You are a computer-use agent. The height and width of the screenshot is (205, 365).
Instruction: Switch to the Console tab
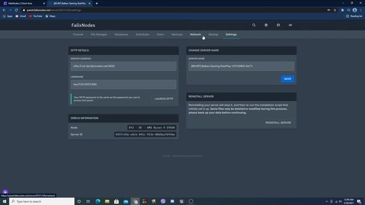click(x=78, y=34)
